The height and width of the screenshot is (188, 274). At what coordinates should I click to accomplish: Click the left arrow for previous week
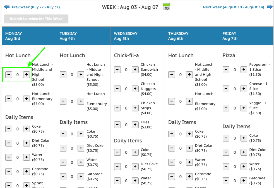tap(7, 7)
